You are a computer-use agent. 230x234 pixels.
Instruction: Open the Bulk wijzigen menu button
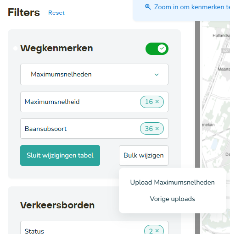144,155
